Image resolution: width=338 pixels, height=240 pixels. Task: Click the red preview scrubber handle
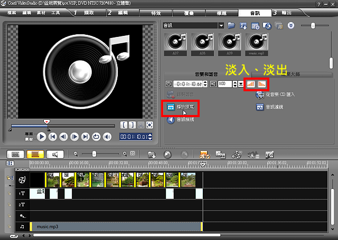click(46, 122)
